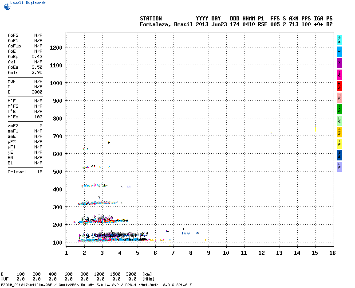This screenshot has width=355, height=288.
Task: Select the navy Nnw legend swatch
Action: (x=339, y=155)
